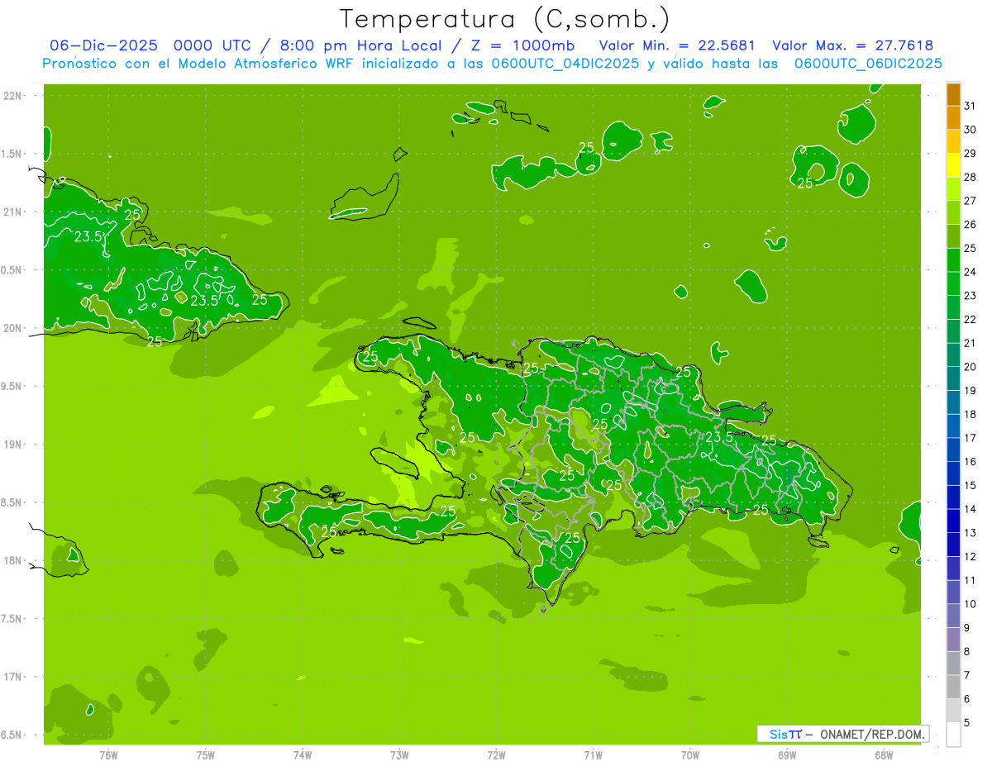Click the '18N' latitude label

(x=13, y=560)
